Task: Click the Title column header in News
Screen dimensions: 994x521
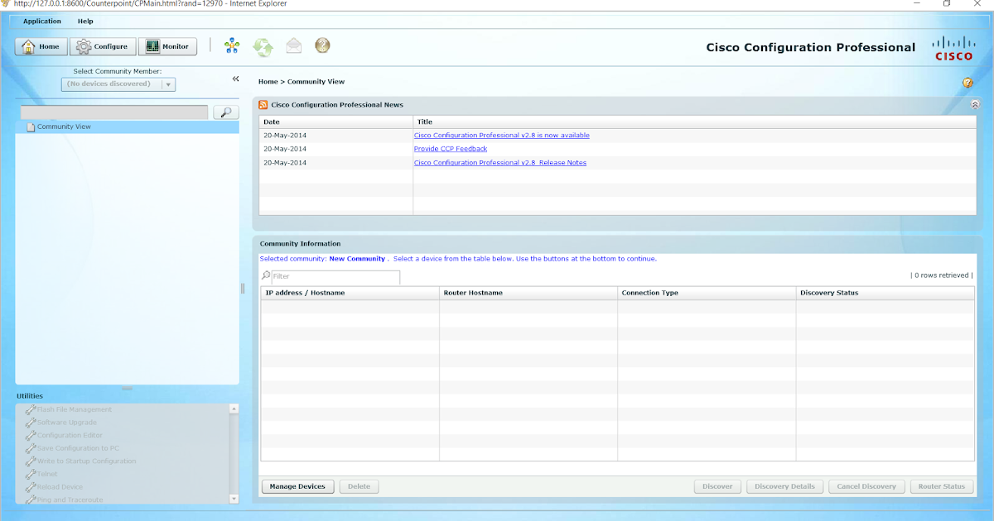Action: (x=695, y=122)
